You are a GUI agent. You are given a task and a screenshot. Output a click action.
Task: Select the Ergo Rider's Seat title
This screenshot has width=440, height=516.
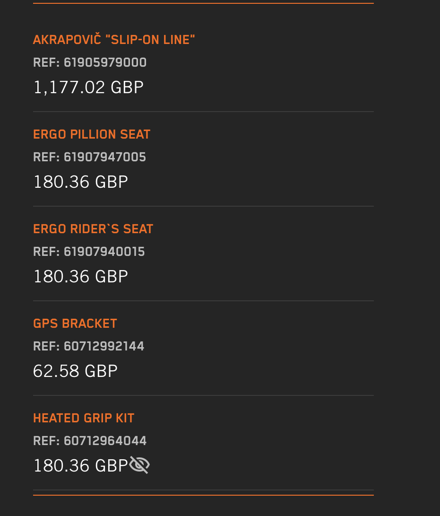(x=93, y=229)
